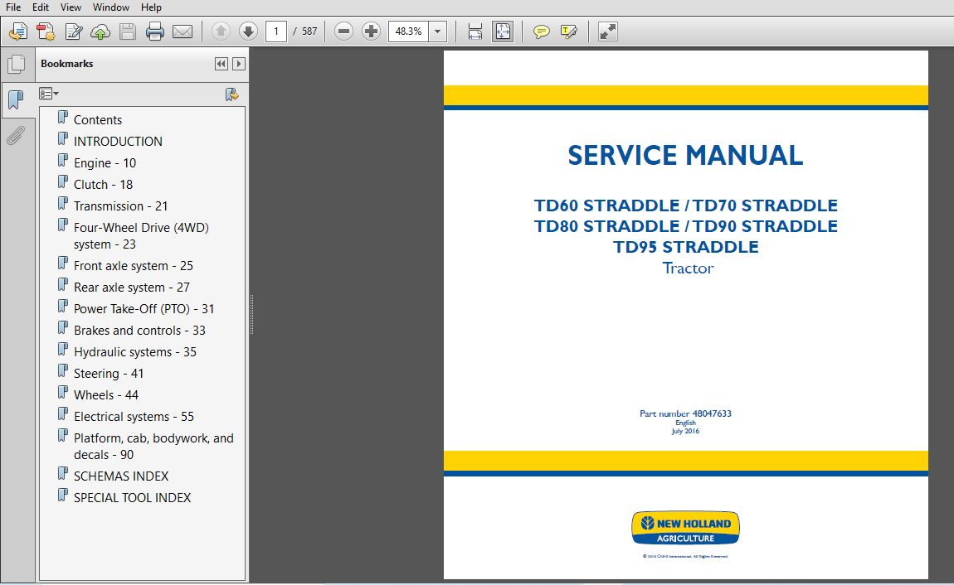Open the Attachments paperclip panel
This screenshot has width=954, height=585.
(x=16, y=135)
